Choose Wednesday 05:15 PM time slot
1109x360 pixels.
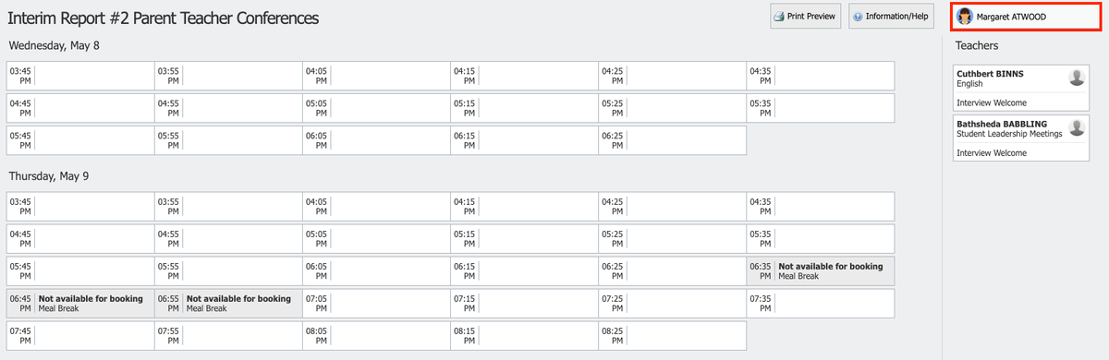click(x=524, y=108)
